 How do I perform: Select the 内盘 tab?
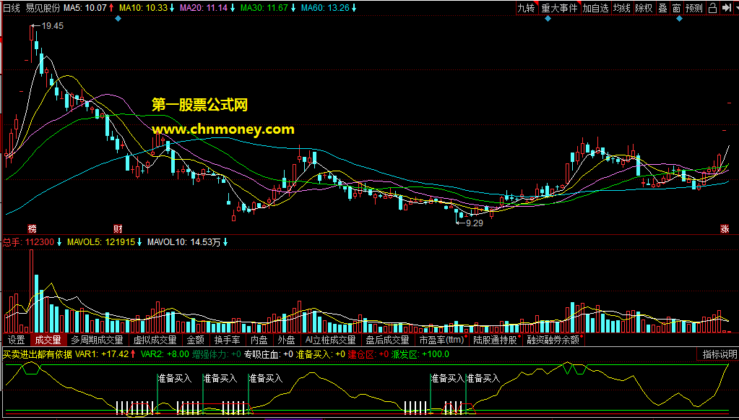click(x=259, y=340)
